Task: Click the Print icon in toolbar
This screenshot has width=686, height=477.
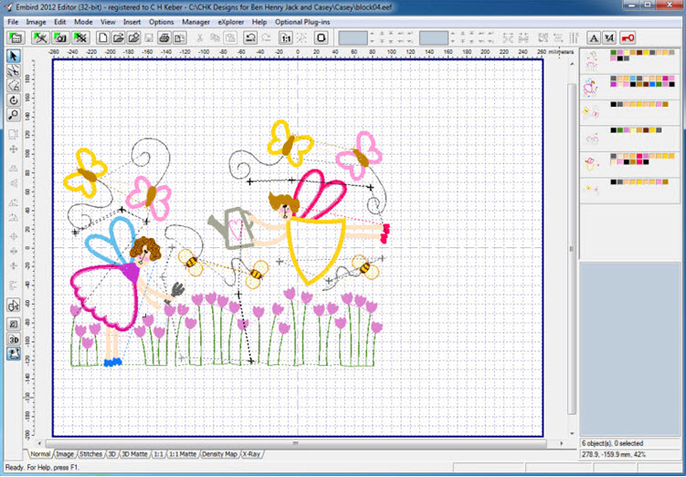Action: coord(164,37)
